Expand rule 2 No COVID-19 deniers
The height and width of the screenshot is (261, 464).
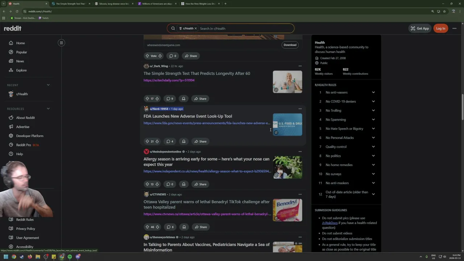(373, 101)
